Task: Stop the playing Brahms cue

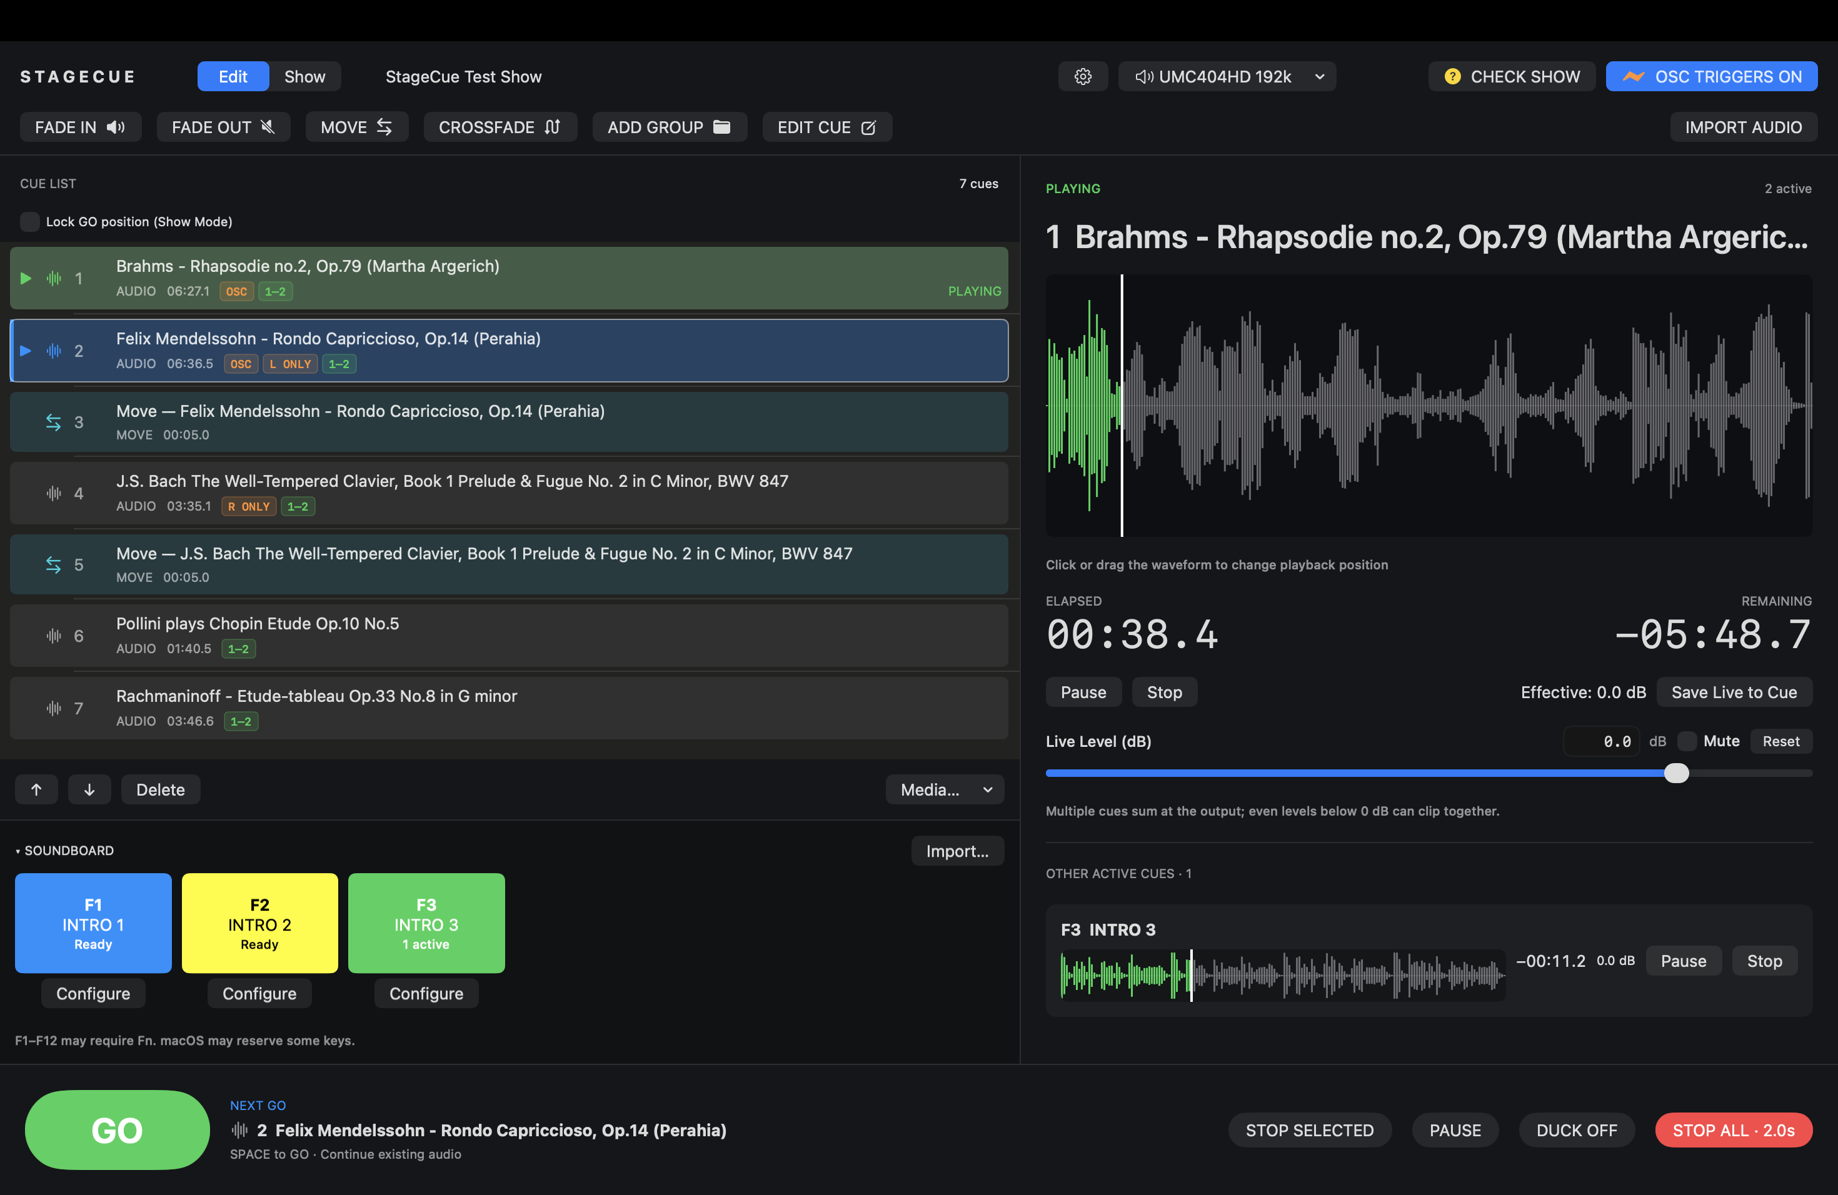Action: (x=1164, y=692)
